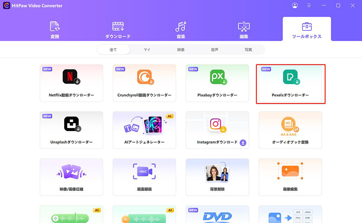
Task: Close the HitPaw Video Converter window
Action: pyautogui.click(x=352, y=5)
